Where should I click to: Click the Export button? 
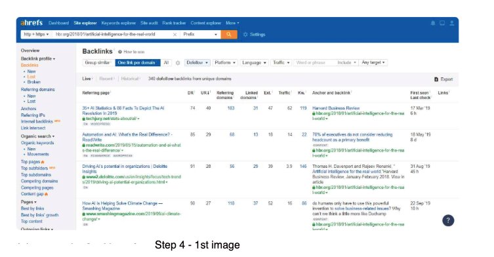point(443,79)
